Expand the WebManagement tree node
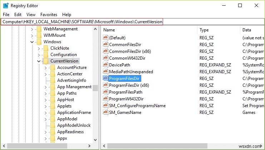 32,29
